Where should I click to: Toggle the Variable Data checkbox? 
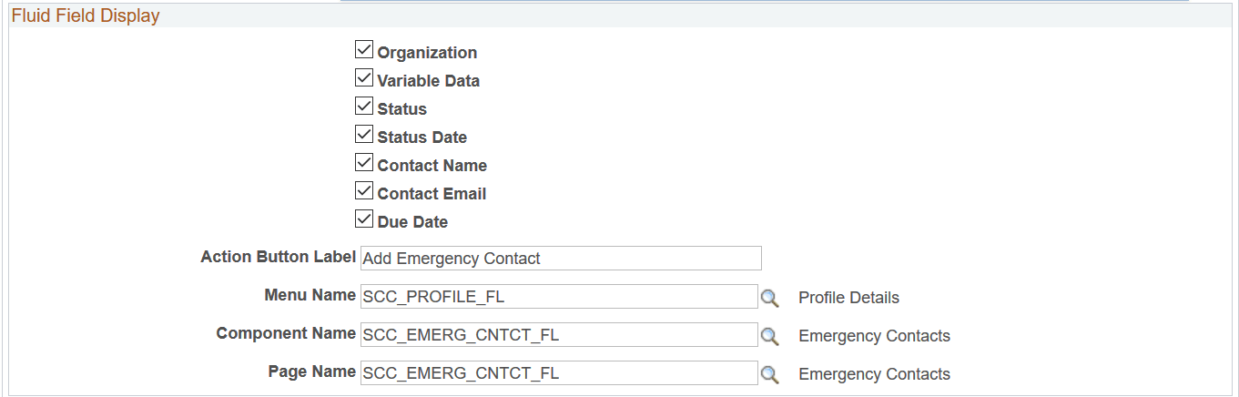tap(364, 78)
